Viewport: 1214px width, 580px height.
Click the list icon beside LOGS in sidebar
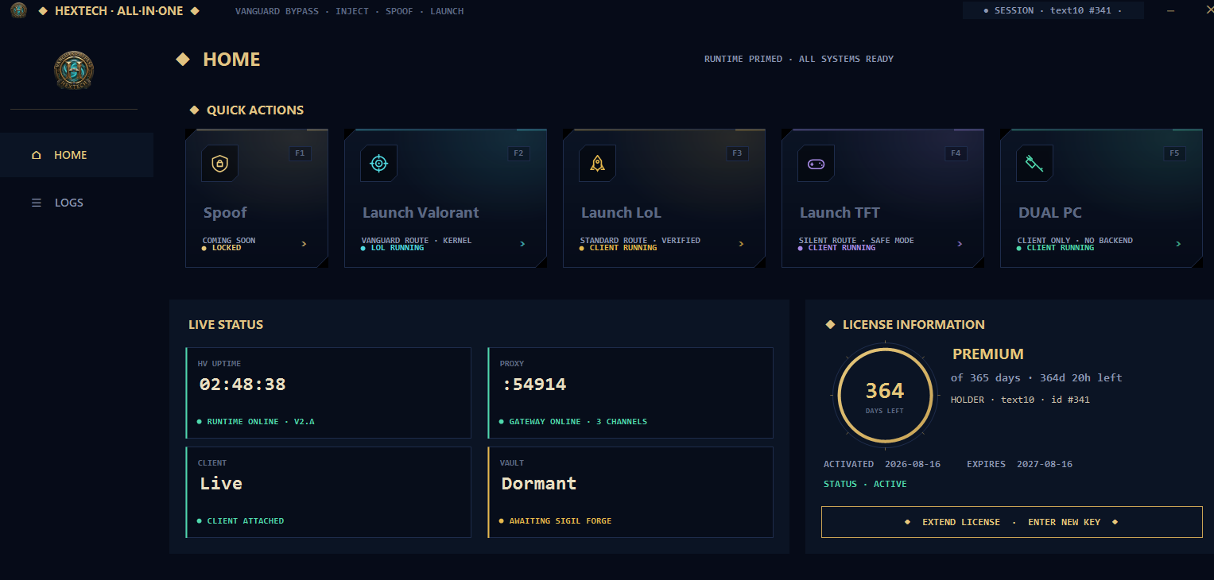(x=36, y=203)
